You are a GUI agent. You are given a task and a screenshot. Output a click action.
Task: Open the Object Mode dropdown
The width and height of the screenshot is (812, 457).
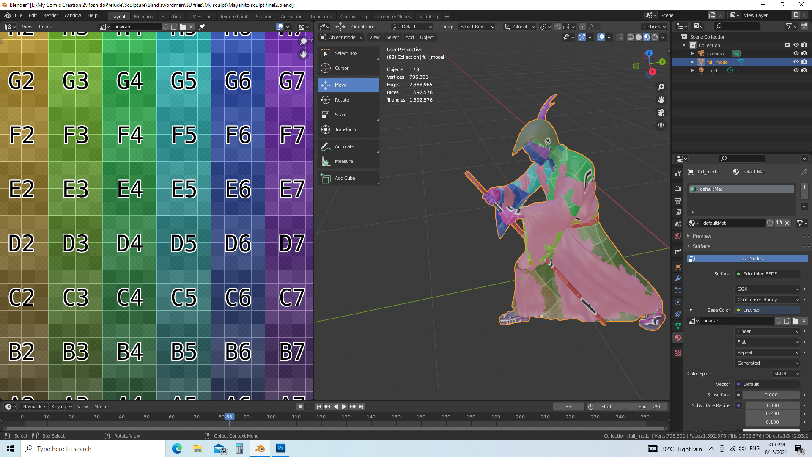[x=341, y=37]
